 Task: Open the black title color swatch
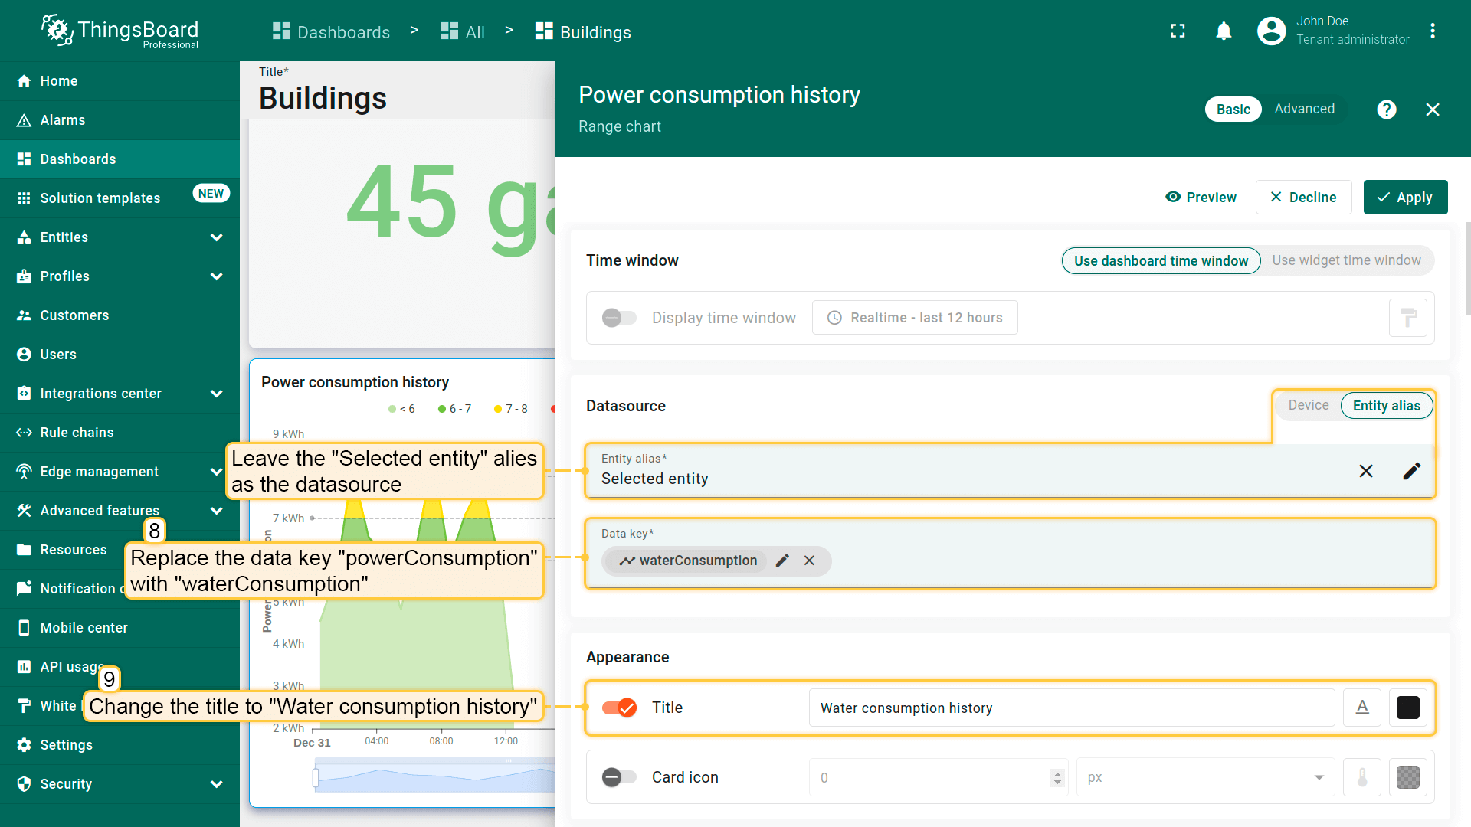click(1407, 708)
